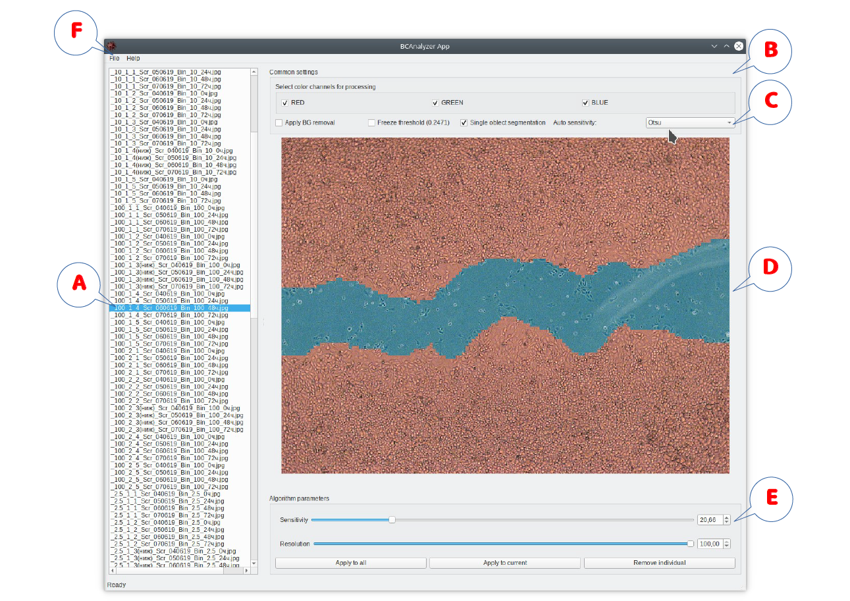Screen dimensions: 850x601
Task: Click the BCAnalyzer app icon in title bar
Action: point(112,46)
